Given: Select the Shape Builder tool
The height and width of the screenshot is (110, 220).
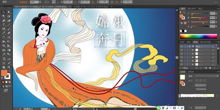Looking at the screenshot, I should 4,46.
